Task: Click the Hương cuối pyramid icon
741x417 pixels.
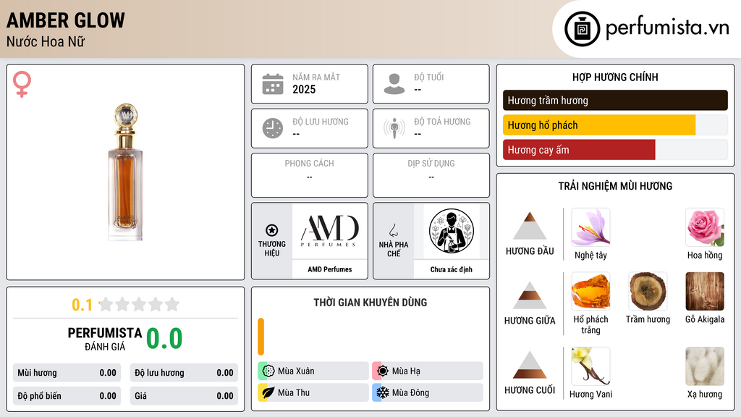Action: tap(530, 365)
